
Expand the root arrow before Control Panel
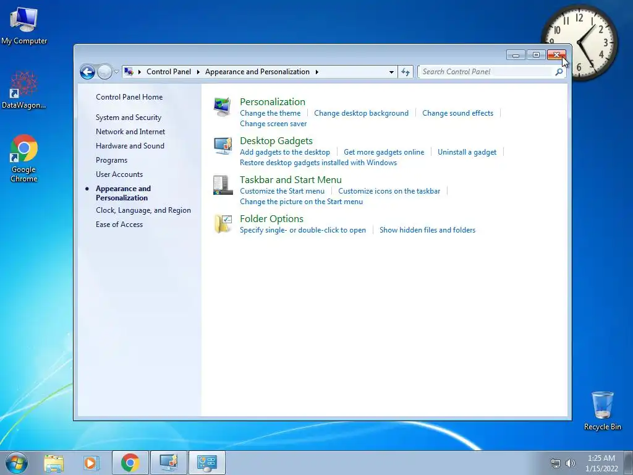[140, 72]
